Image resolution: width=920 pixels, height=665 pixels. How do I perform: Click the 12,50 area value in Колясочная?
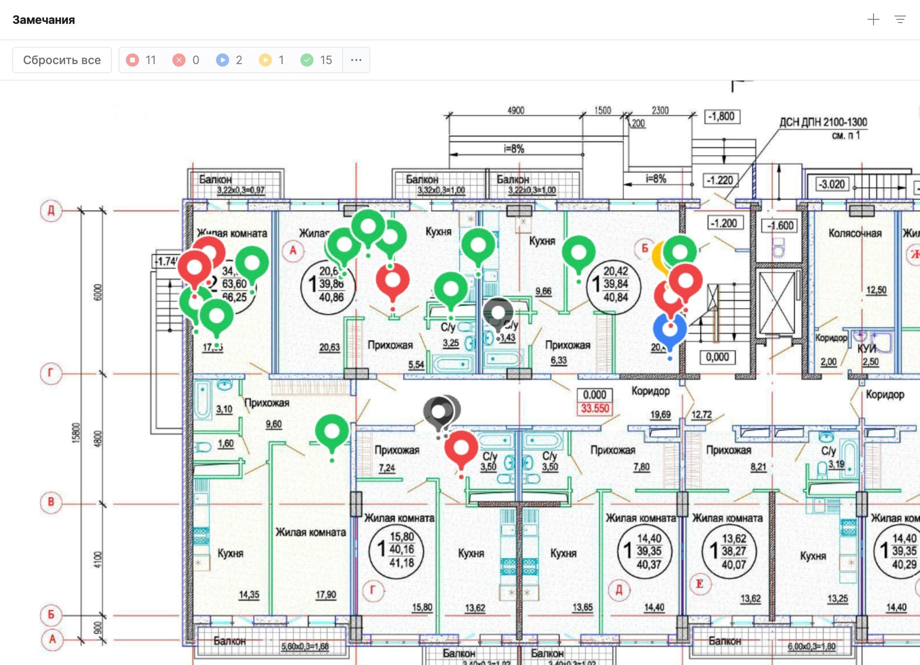(x=876, y=290)
